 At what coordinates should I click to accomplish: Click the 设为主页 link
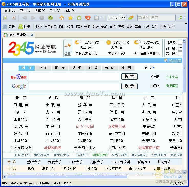click(175, 61)
